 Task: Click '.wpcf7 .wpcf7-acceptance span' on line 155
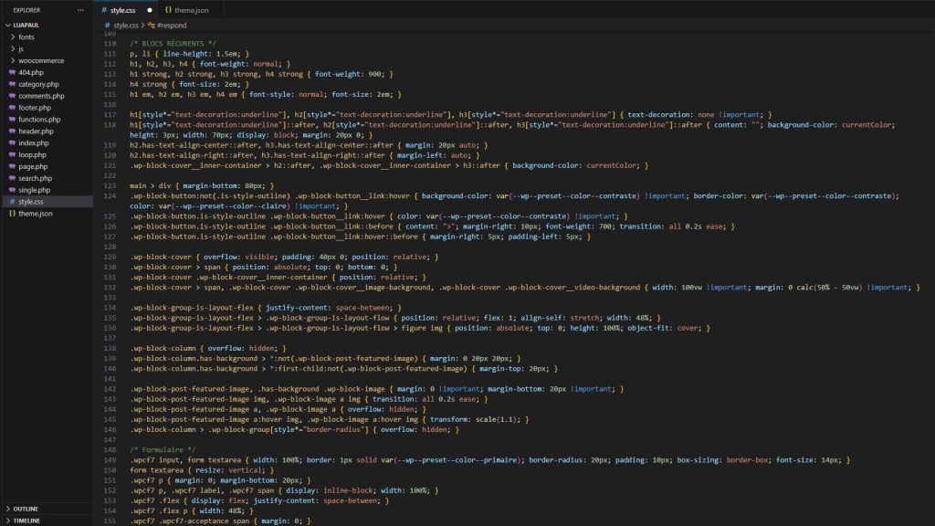coord(190,521)
